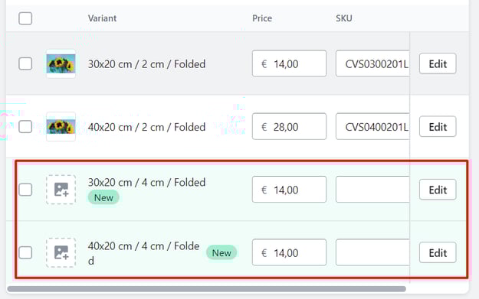
Task: Select checkbox for 40x20 cm / 4 cm variant
Action: pos(25,252)
